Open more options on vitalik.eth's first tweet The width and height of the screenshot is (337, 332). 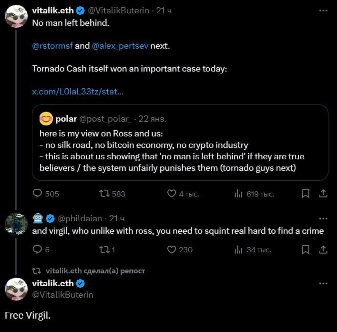tap(323, 10)
